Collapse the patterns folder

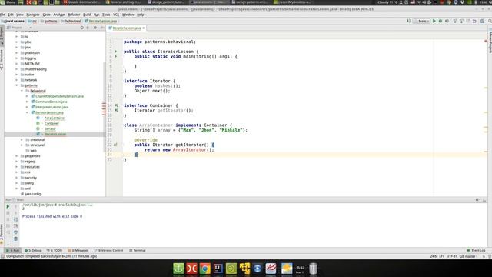(17, 85)
